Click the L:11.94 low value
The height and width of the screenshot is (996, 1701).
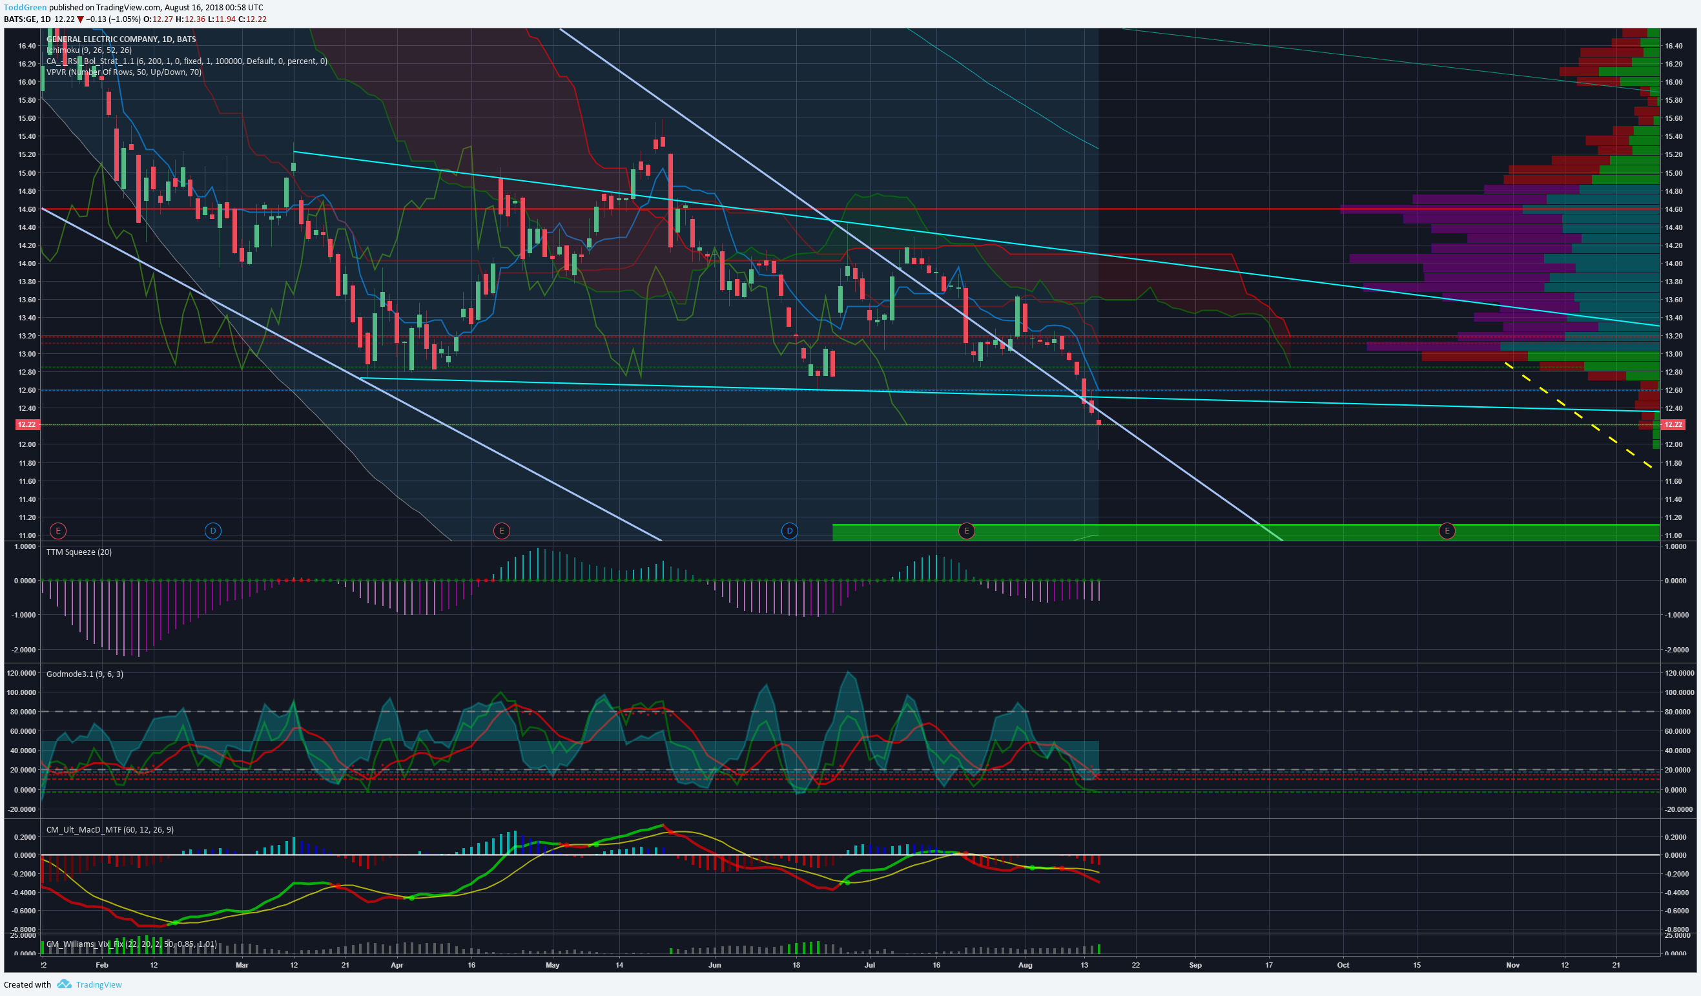[222, 19]
